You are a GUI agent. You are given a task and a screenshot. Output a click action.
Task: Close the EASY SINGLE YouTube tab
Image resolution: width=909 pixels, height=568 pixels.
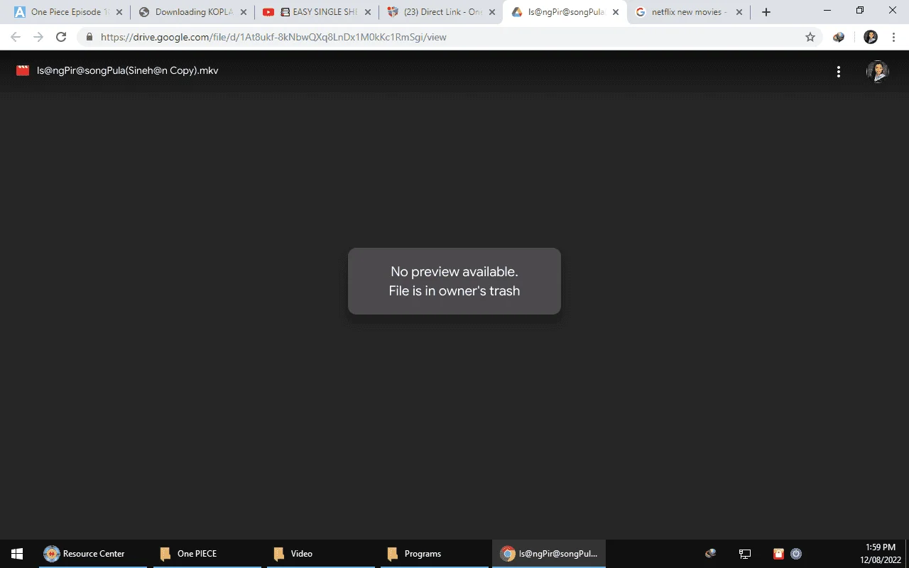click(367, 12)
